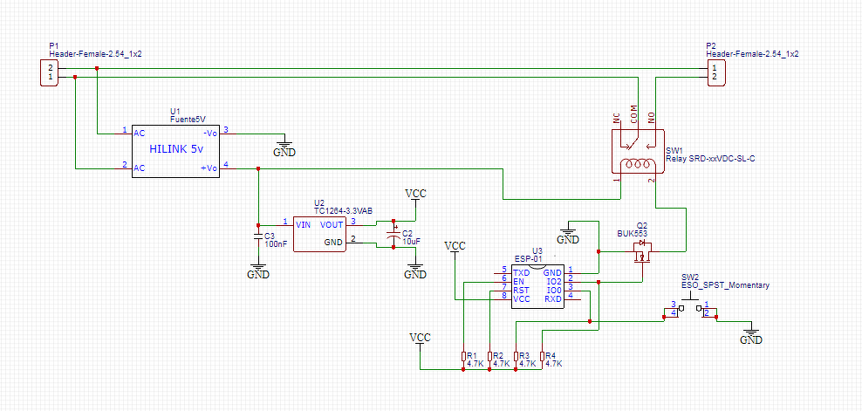Viewport: 862px width, 411px height.
Task: Select the C2 polarized capacitor symbol
Action: click(393, 236)
